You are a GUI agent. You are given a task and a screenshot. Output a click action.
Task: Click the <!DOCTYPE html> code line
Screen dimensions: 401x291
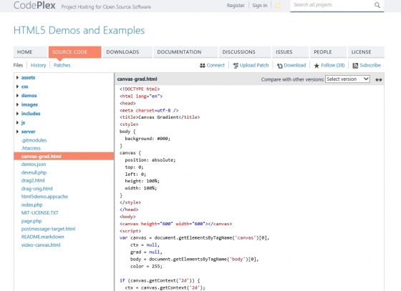[140, 89]
